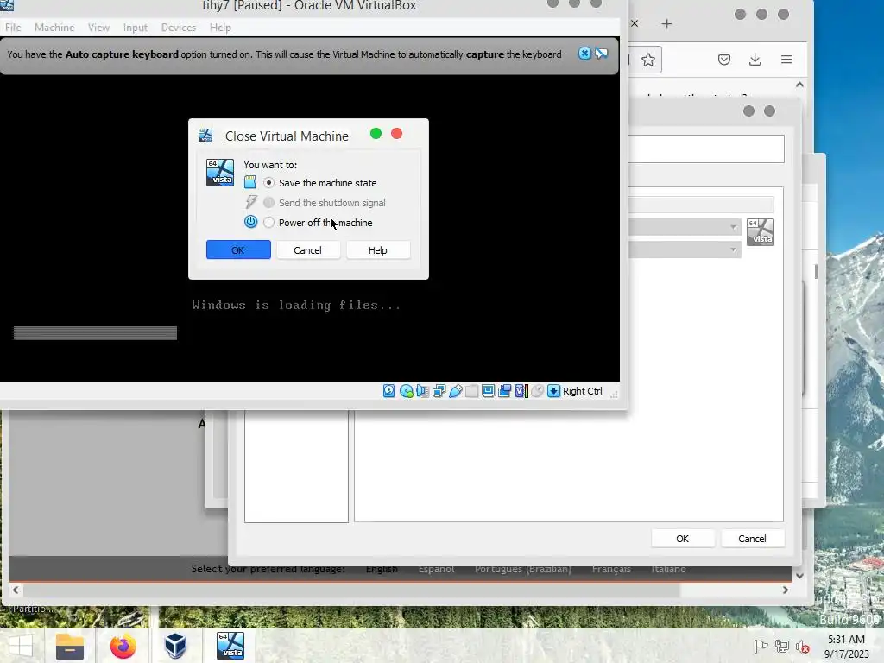
Task: Open the Machine menu
Action: (54, 27)
